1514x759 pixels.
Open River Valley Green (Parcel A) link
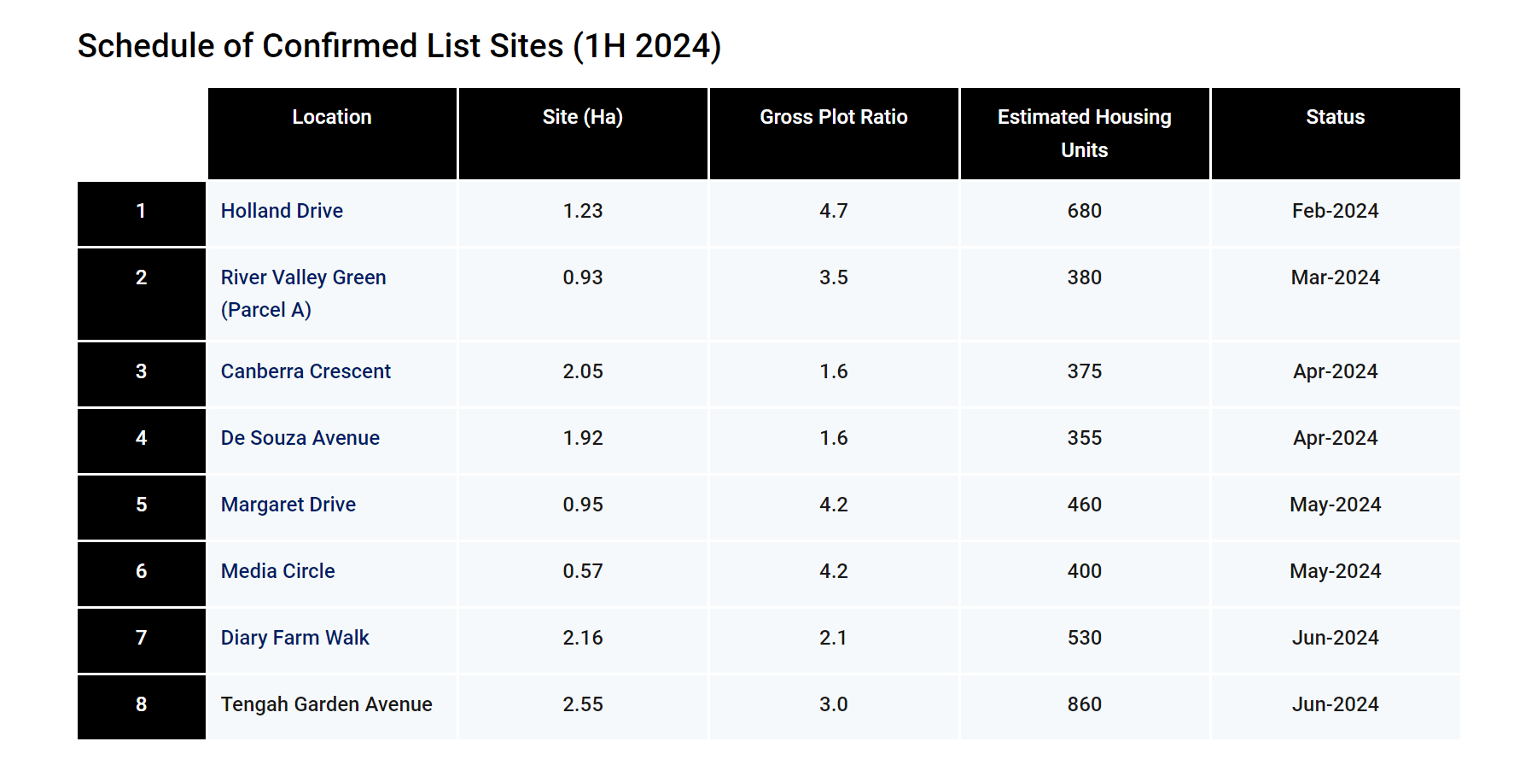303,294
